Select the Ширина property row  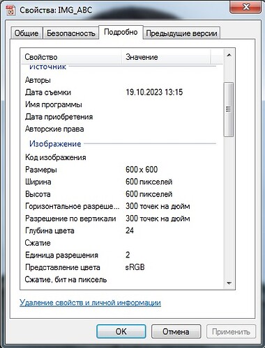point(122,182)
